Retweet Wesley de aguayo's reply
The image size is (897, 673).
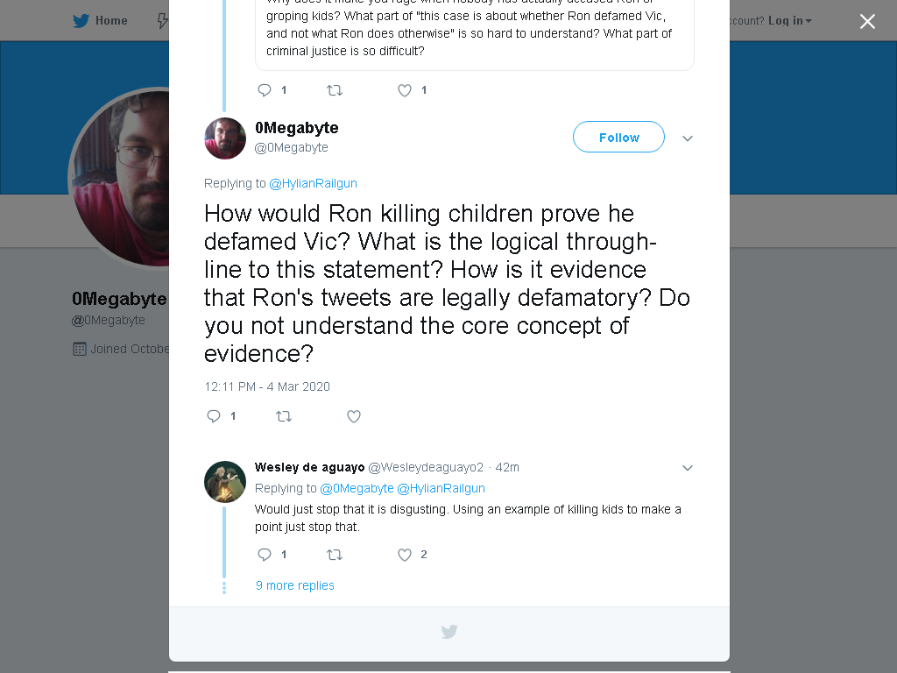coord(334,555)
